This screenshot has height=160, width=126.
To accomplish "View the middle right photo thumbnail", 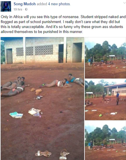I will pyautogui.click(x=105, y=100).
